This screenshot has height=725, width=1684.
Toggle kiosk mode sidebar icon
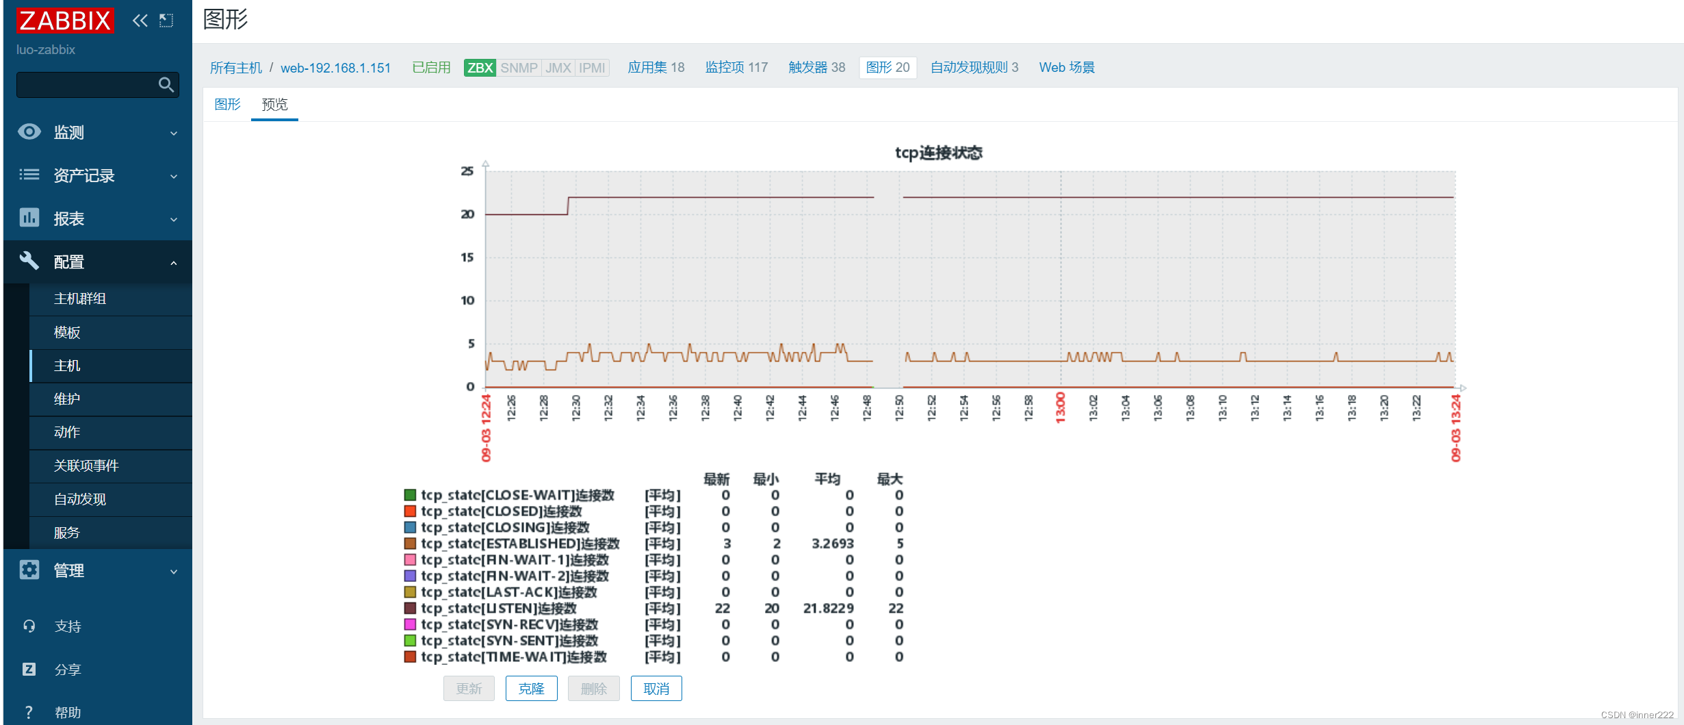pyautogui.click(x=166, y=21)
